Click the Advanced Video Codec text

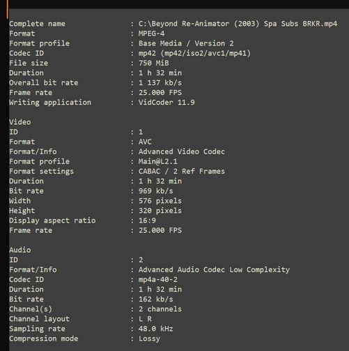click(x=182, y=151)
